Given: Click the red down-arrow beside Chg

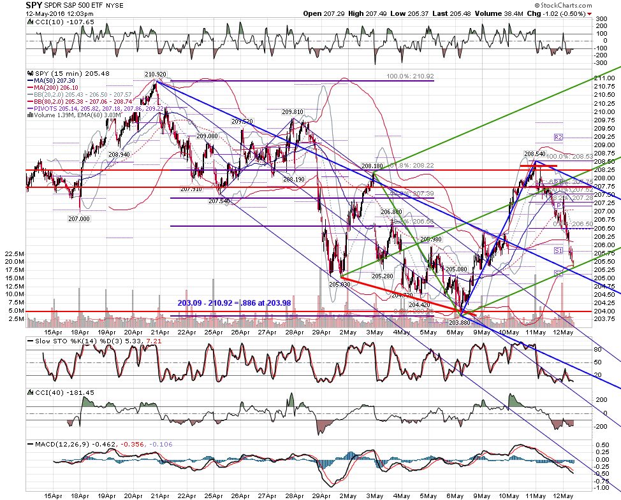Looking at the screenshot, I should pos(590,14).
